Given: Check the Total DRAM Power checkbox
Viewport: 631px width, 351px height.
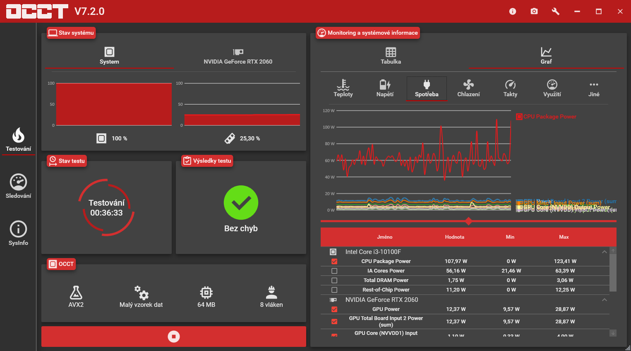Looking at the screenshot, I should point(334,280).
